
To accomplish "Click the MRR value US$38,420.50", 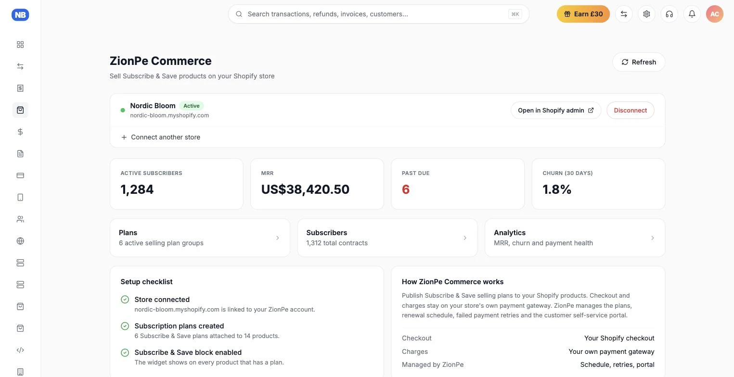I will 305,189.
